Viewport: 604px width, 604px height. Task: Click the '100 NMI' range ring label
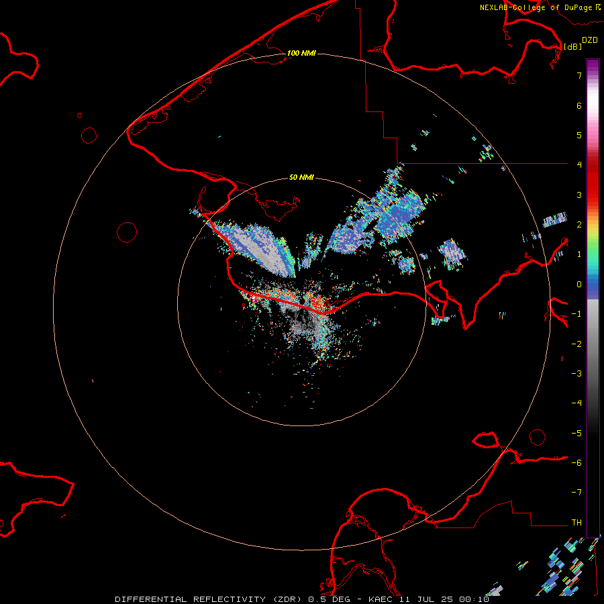[301, 53]
